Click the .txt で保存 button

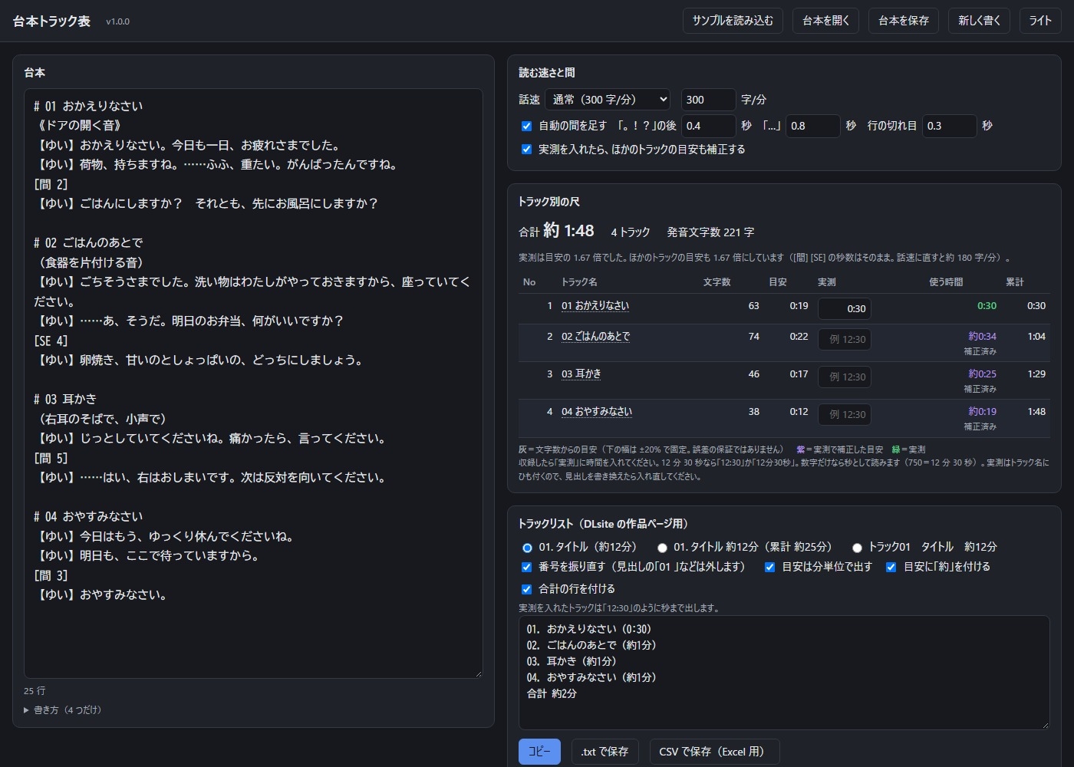click(605, 752)
